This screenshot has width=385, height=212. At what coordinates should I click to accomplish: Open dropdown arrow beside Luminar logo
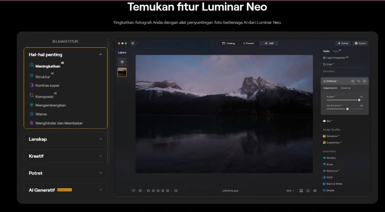point(137,43)
